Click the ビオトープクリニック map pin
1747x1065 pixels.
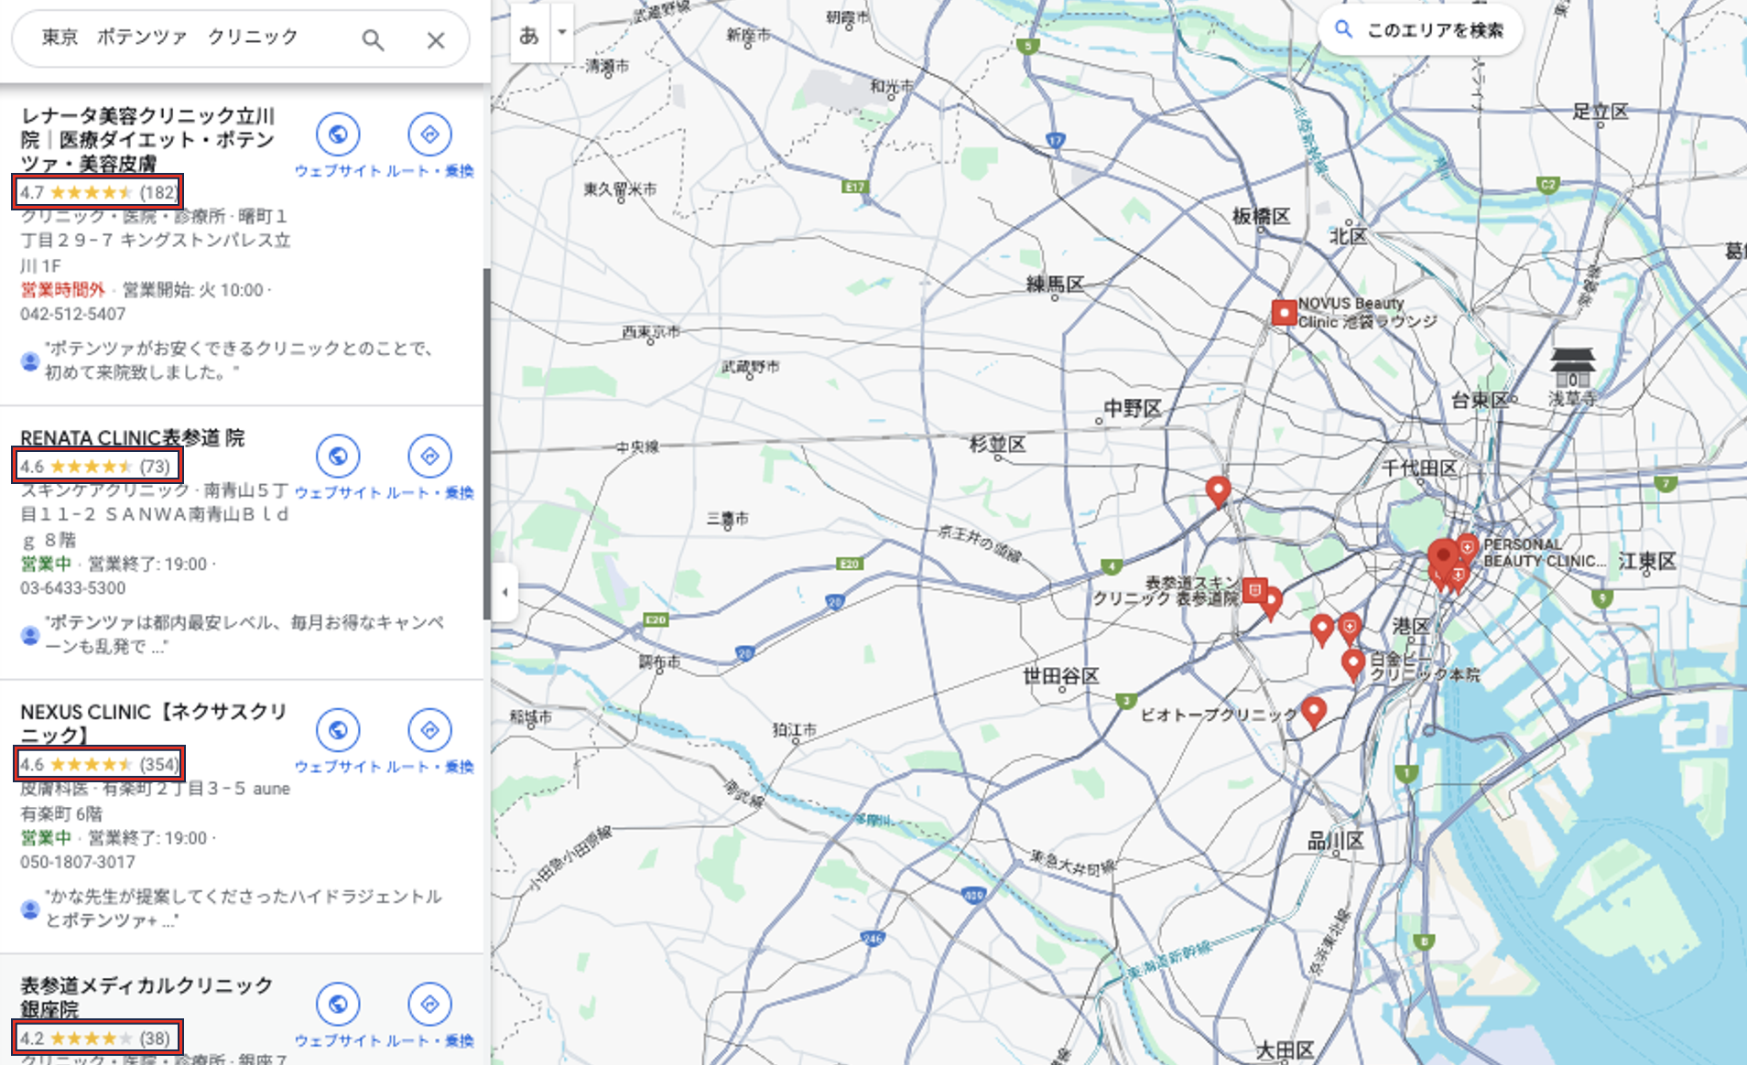click(1314, 711)
